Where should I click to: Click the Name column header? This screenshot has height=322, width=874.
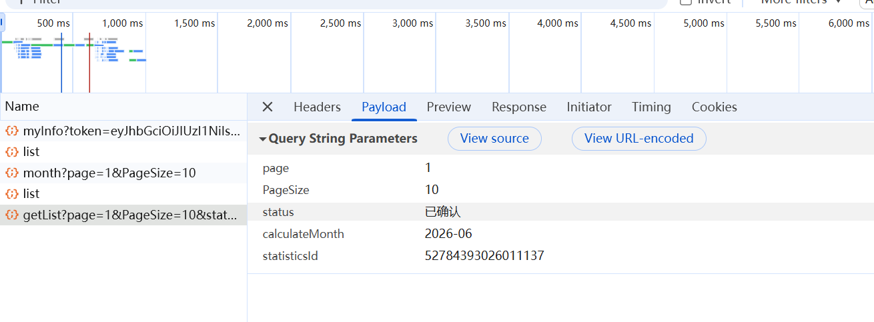23,107
